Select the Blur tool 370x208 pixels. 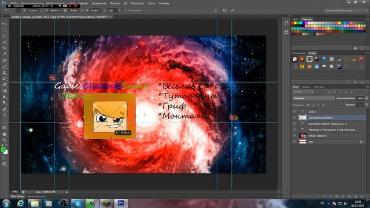4,97
